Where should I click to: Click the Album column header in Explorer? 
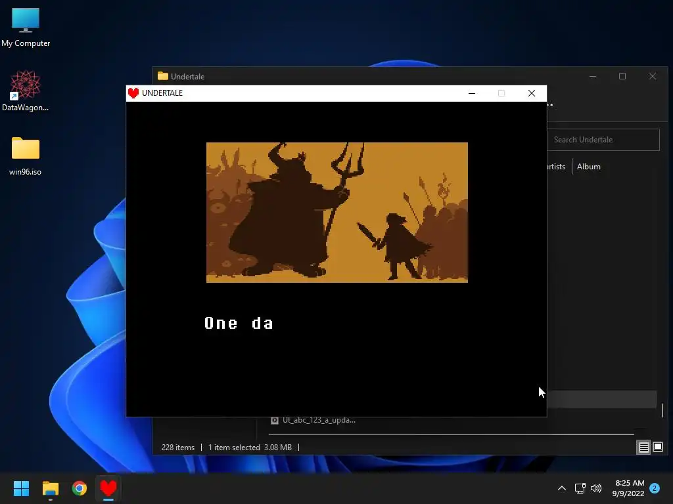[x=588, y=167]
